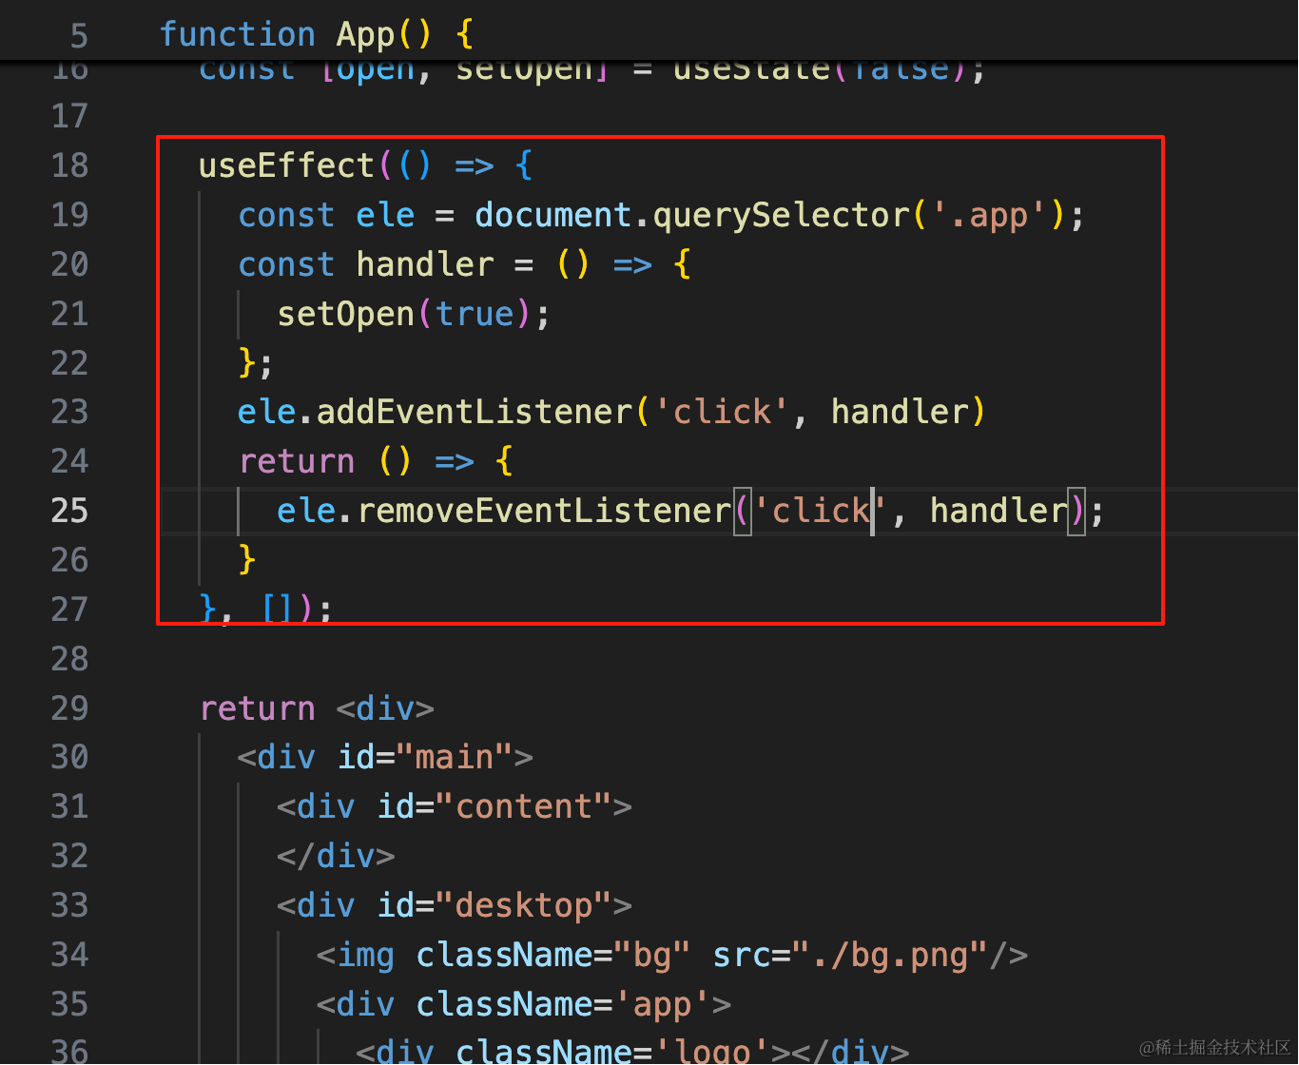Click the 'return' keyword on line 24
Image resolution: width=1299 pixels, height=1065 pixels.
[297, 461]
